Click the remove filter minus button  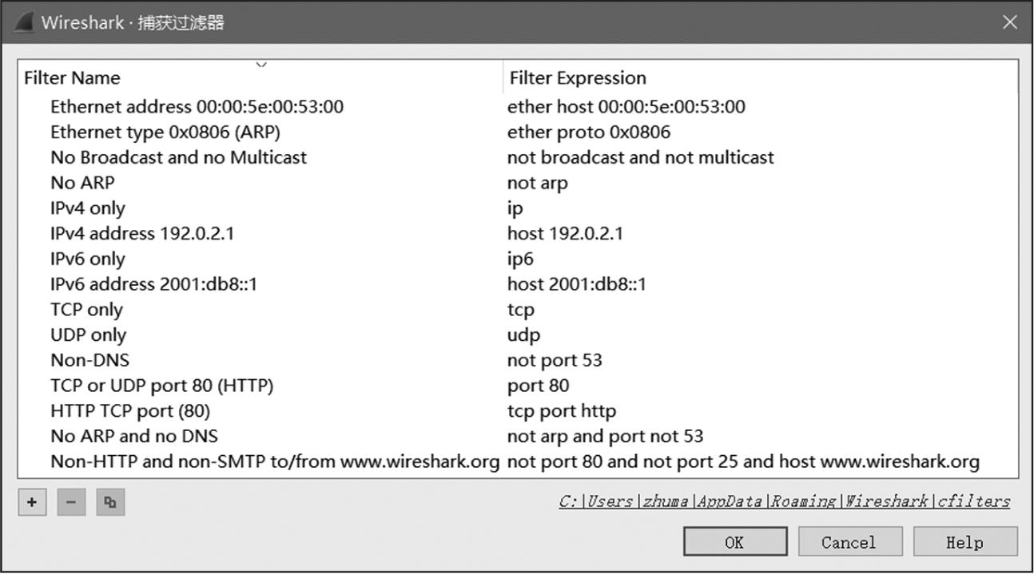pos(71,503)
